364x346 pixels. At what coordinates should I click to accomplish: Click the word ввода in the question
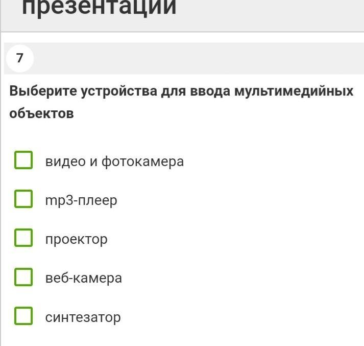[x=210, y=91]
